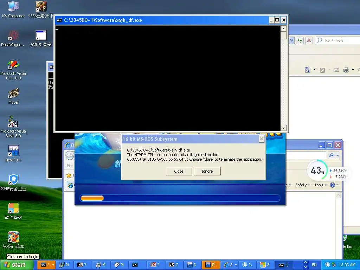The image size is (360, 270).
Task: Click the shield icon in the system tray
Action: click(328, 265)
